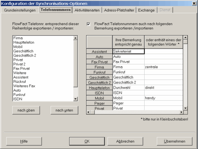The height and width of the screenshot is (149, 198).
Task: Click the table's vertical scrollbar up arrow
Action: pyautogui.click(x=185, y=38)
